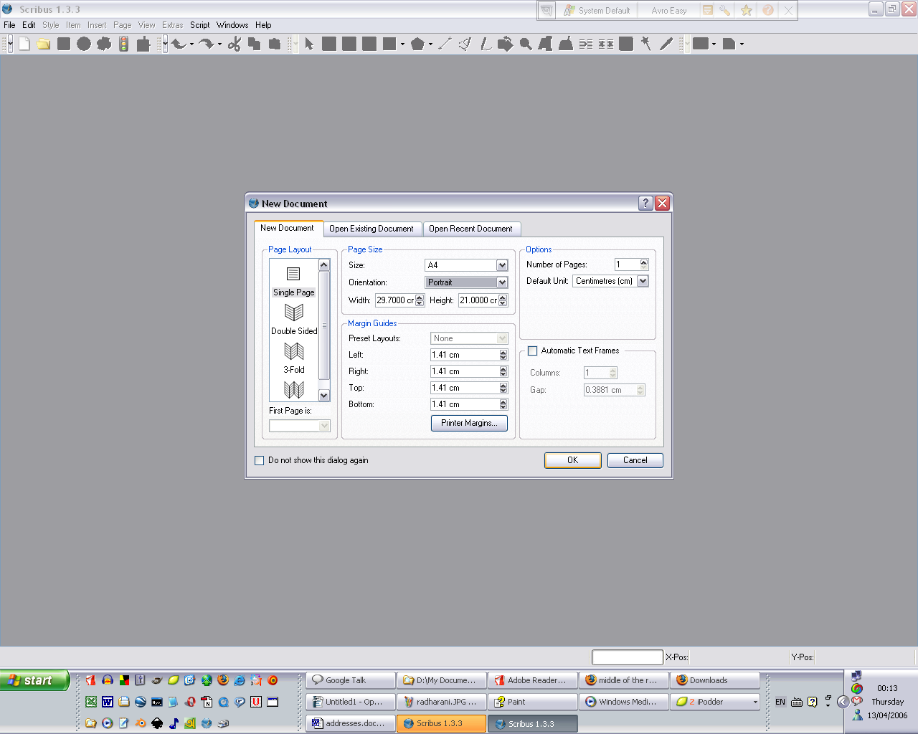918x734 pixels.
Task: Pick the 3-Fold page layout icon
Action: pyautogui.click(x=294, y=352)
